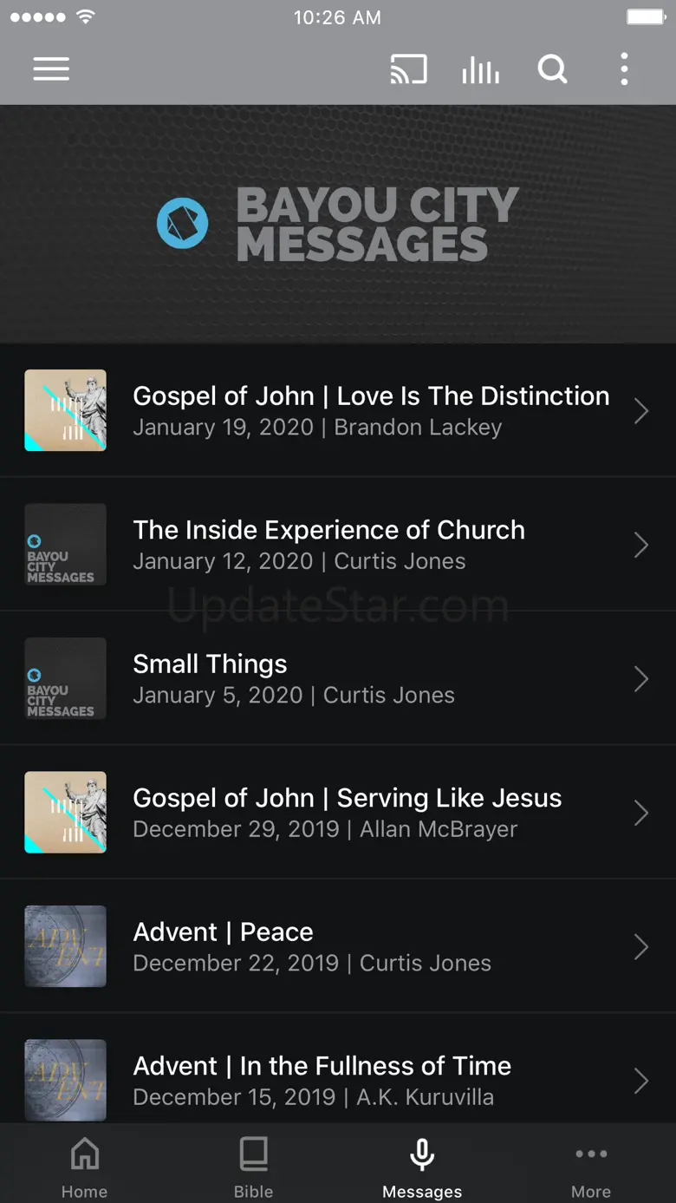Tap the Bayou City blue circle logo

[x=182, y=224]
